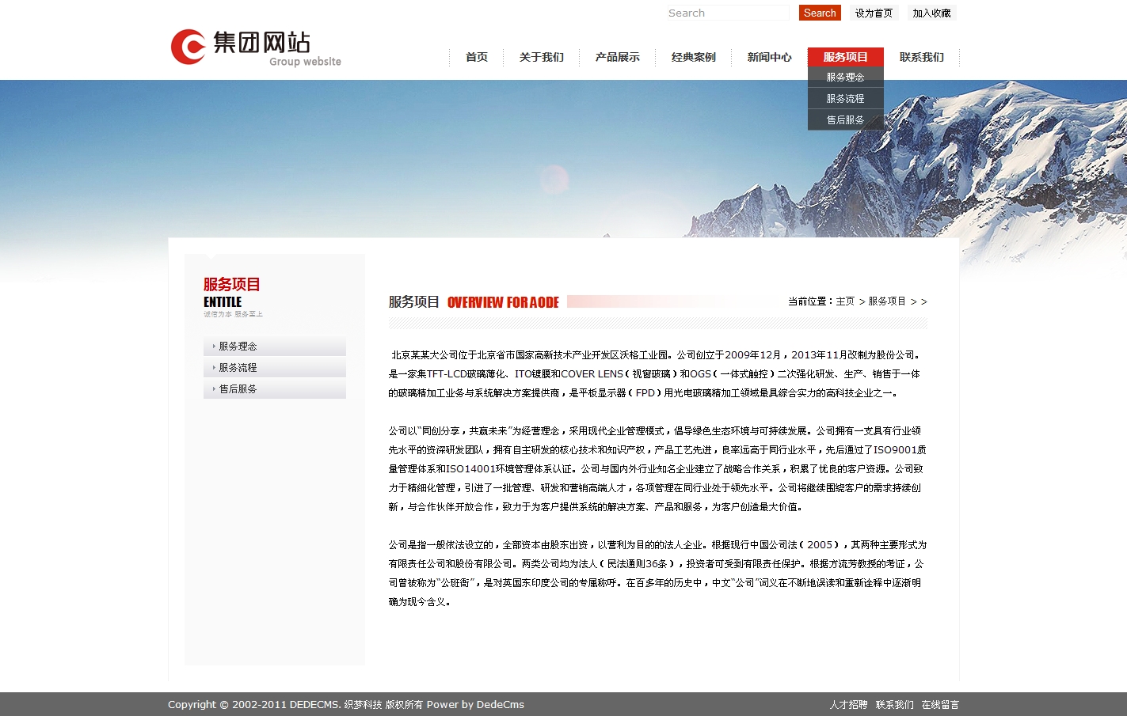Image resolution: width=1127 pixels, height=716 pixels.
Task: Click the highlighted 服务项目 menu tab
Action: pyautogui.click(x=846, y=57)
